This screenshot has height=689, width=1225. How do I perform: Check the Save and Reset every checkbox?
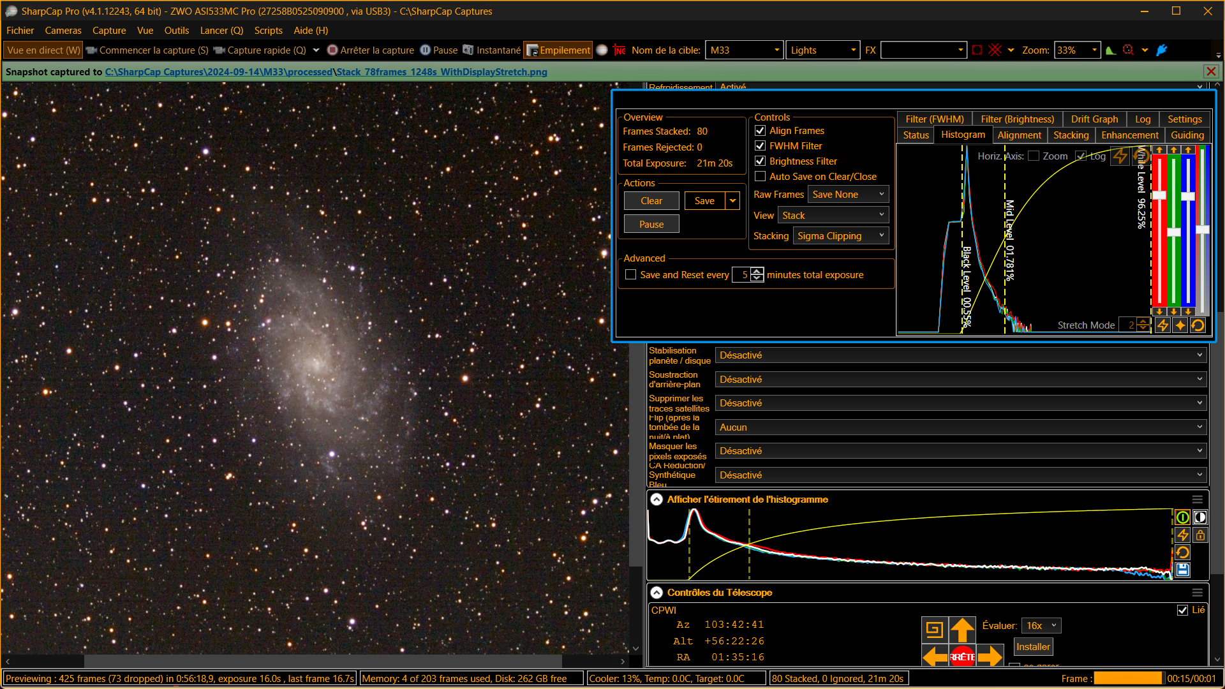630,275
